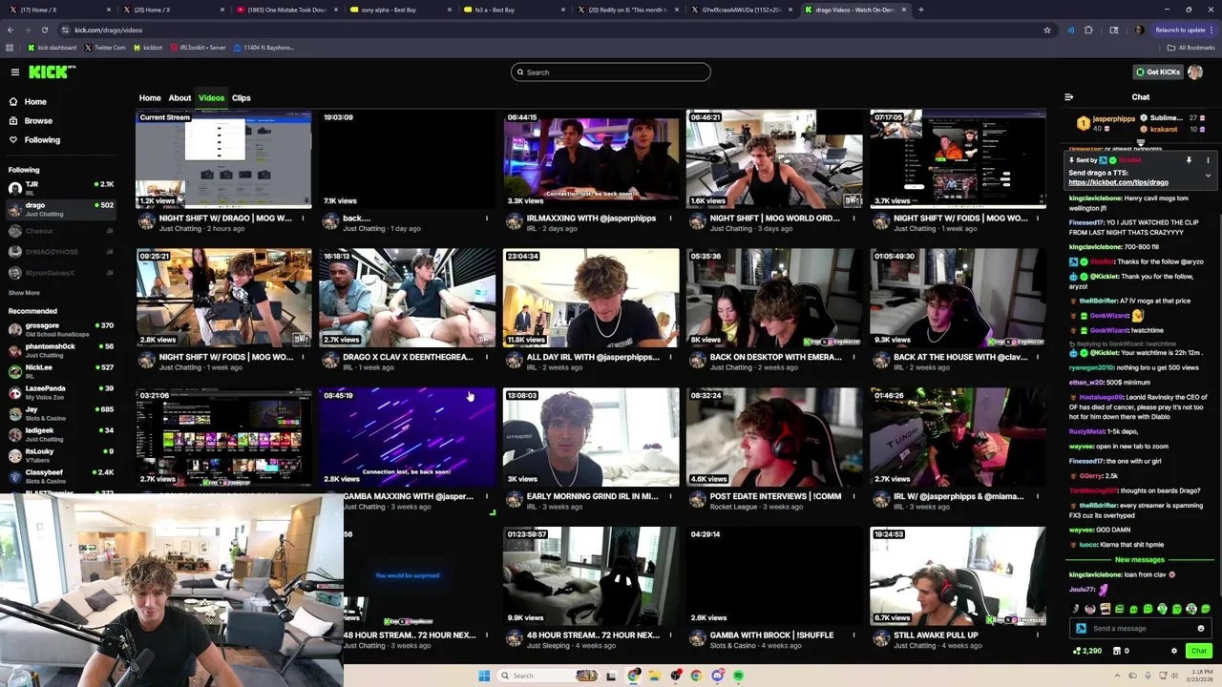1222x687 pixels.
Task: Open NickLee in Recommended list
Action: 61,372
